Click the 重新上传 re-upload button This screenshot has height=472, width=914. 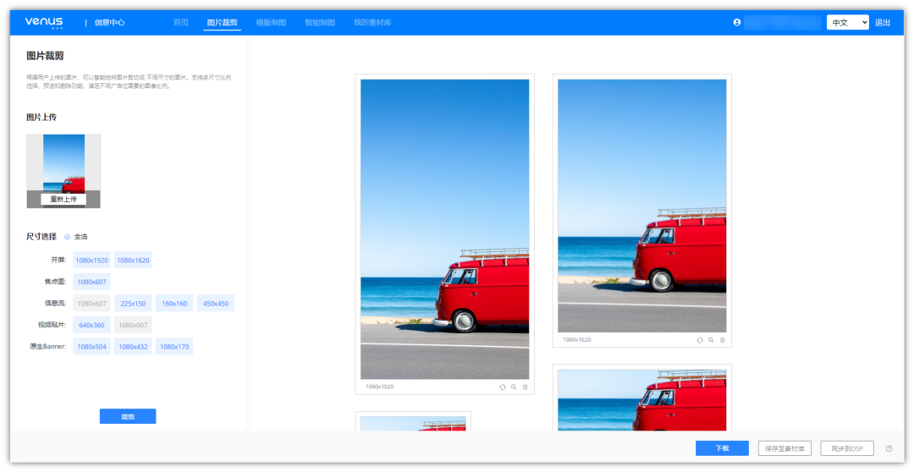63,200
